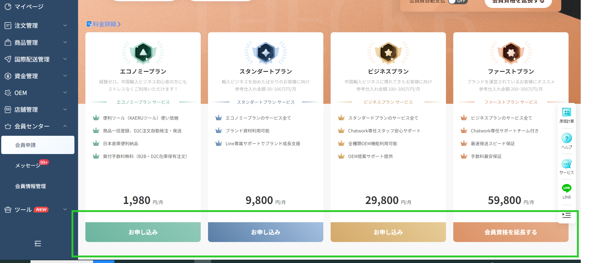The image size is (589, 263).
Task: Open the サービス chat bubble icon
Action: click(x=566, y=164)
